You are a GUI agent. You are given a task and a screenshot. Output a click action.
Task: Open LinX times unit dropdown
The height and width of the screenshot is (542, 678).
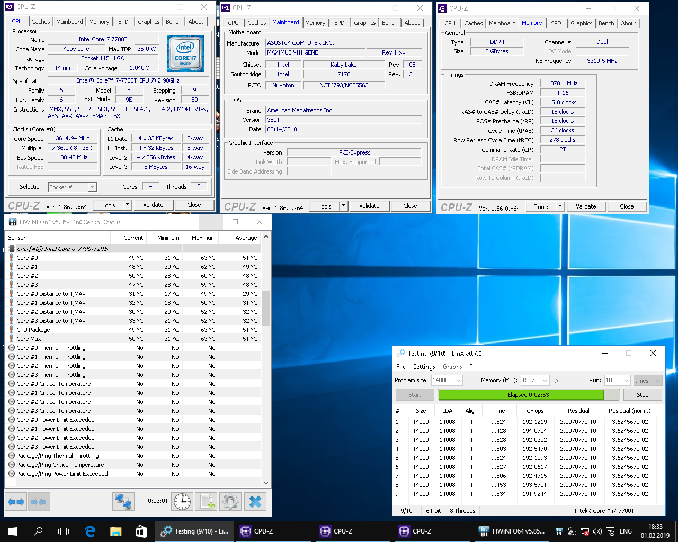[647, 380]
